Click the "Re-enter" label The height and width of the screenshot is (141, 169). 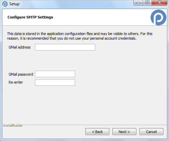(16, 82)
